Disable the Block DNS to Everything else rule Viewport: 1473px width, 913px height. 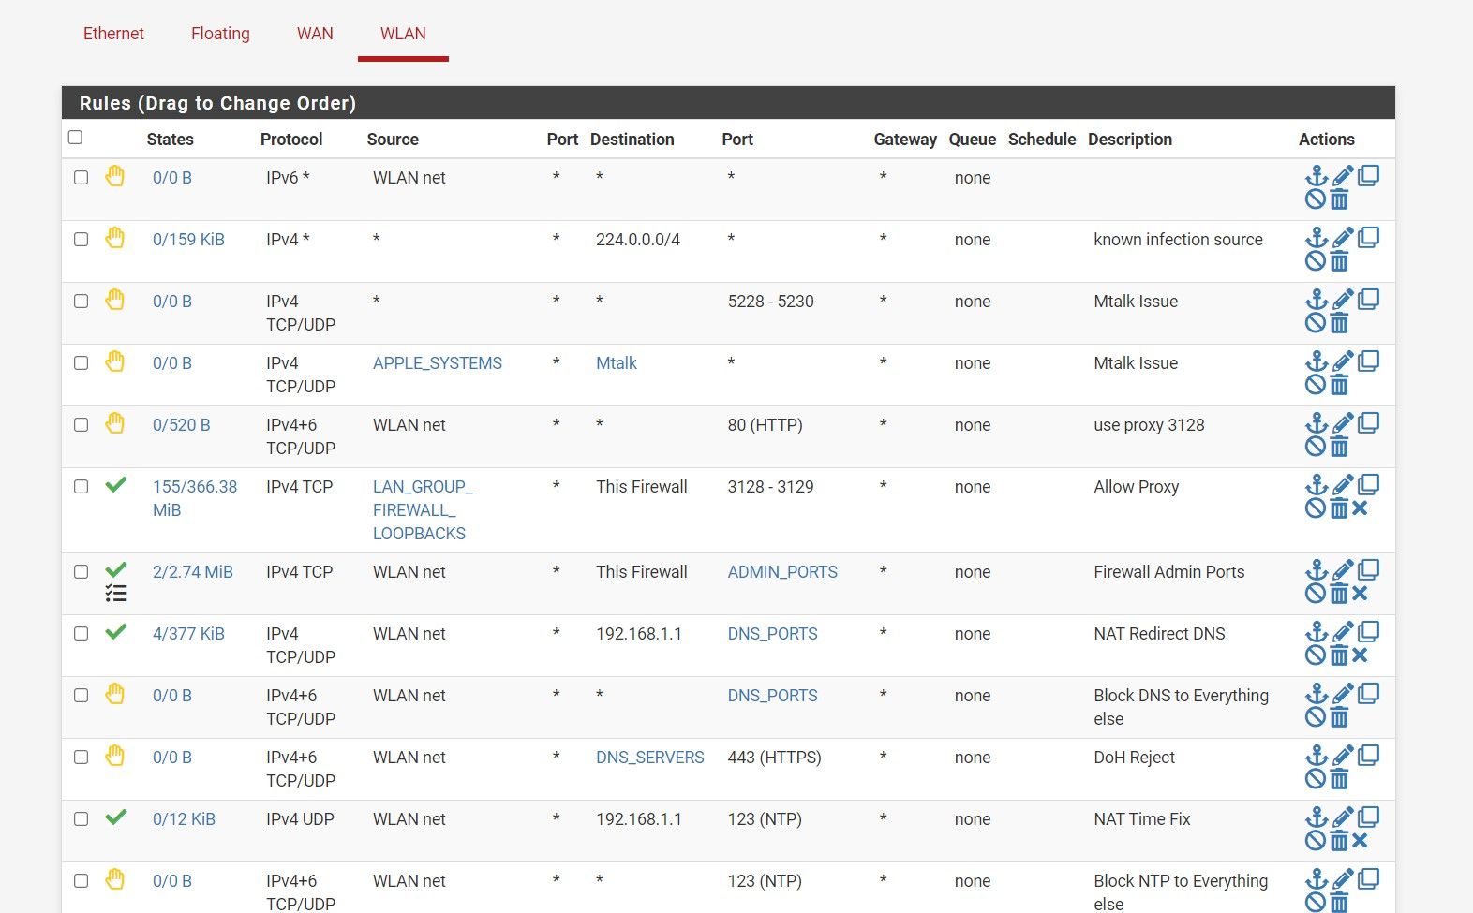click(x=1316, y=717)
